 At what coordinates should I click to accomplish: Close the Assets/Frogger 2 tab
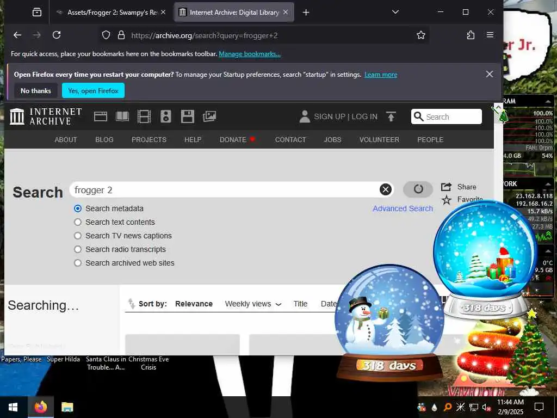click(163, 12)
